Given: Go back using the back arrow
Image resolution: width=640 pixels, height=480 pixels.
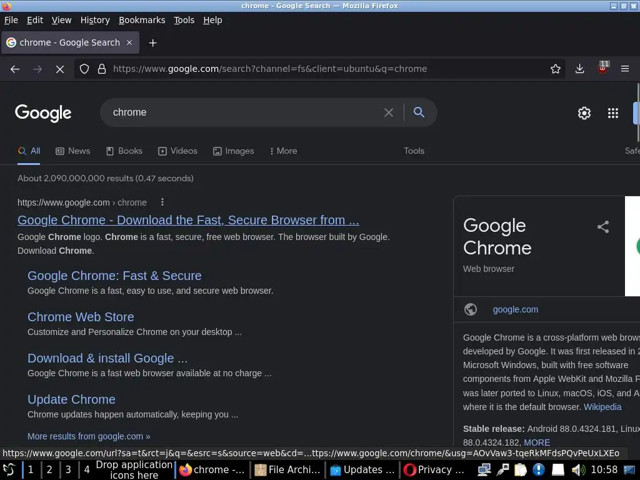Looking at the screenshot, I should tap(15, 69).
